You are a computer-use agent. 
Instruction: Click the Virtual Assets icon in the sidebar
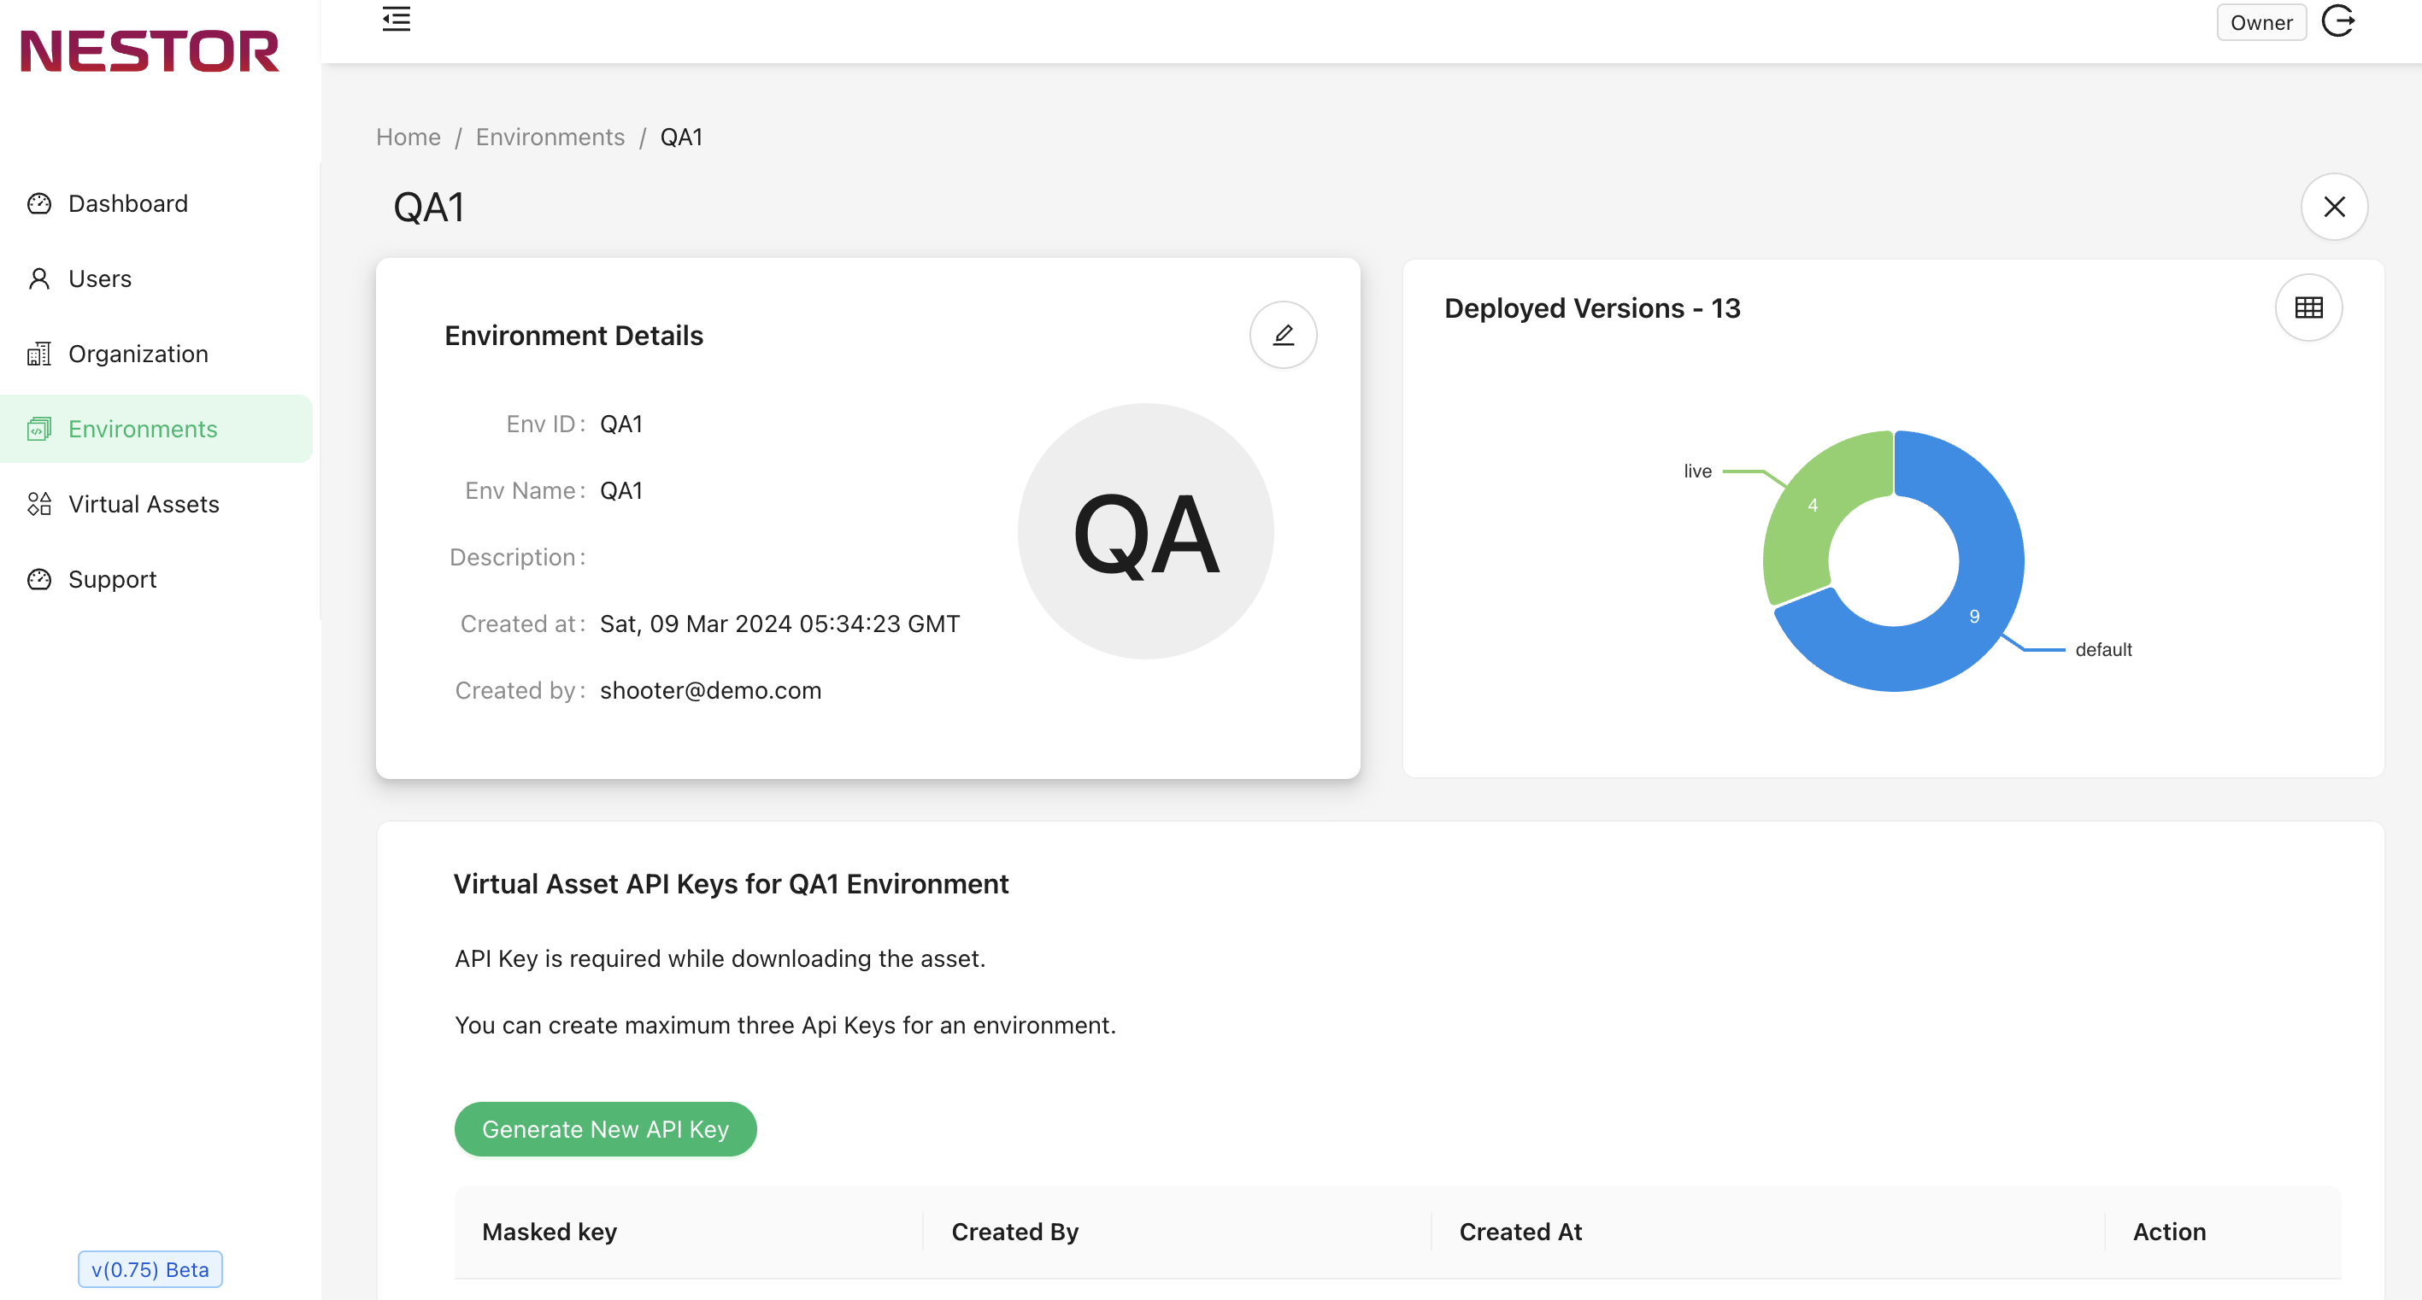pyautogui.click(x=39, y=504)
